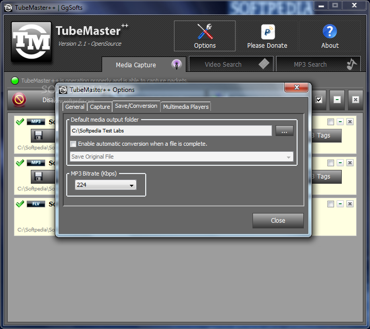This screenshot has height=329, width=370.
Task: Click the red Disable capture icon
Action: (19, 100)
